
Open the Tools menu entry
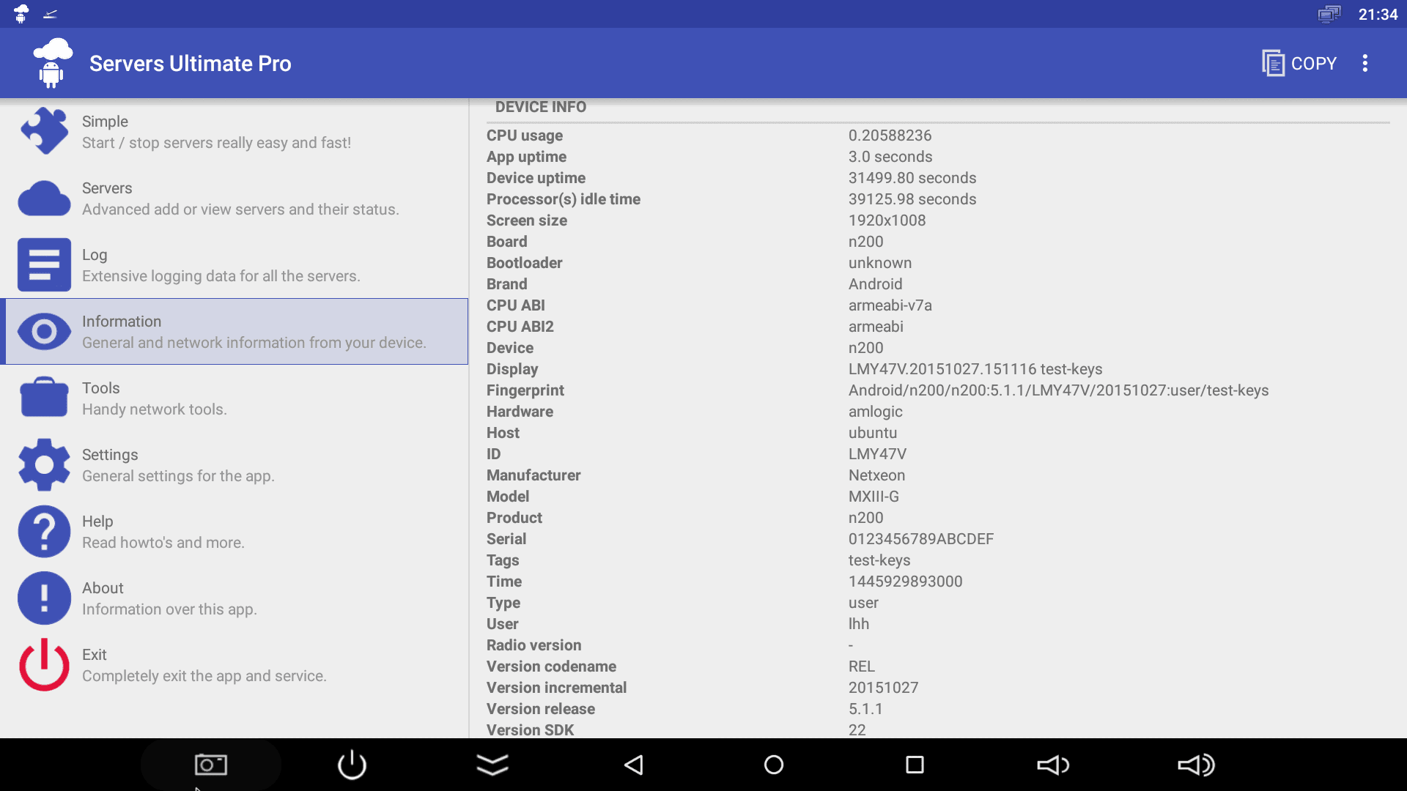234,398
